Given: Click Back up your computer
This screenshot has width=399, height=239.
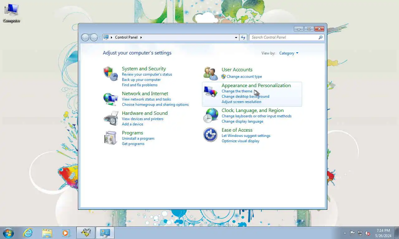Looking at the screenshot, I should click(141, 80).
